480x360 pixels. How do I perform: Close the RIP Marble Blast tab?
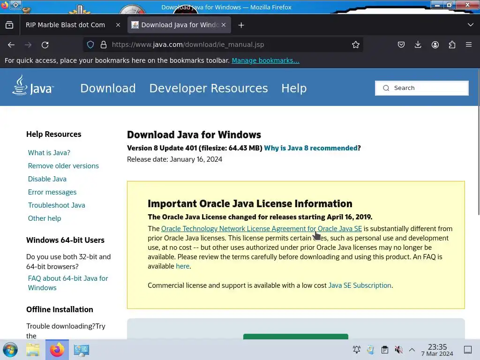click(118, 25)
